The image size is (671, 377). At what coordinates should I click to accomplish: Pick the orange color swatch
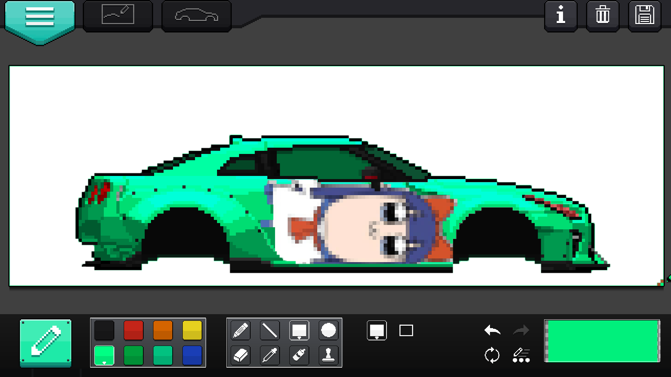coord(163,330)
